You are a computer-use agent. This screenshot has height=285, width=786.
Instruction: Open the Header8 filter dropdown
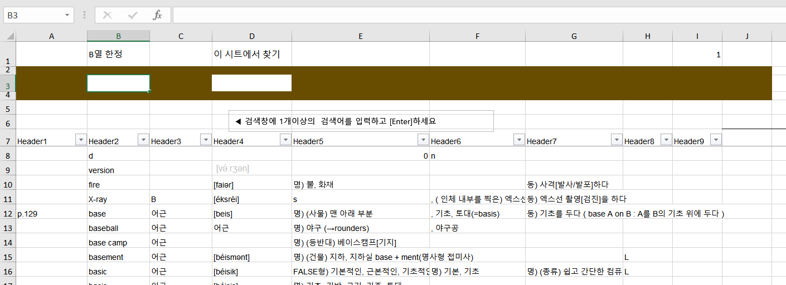coord(666,140)
